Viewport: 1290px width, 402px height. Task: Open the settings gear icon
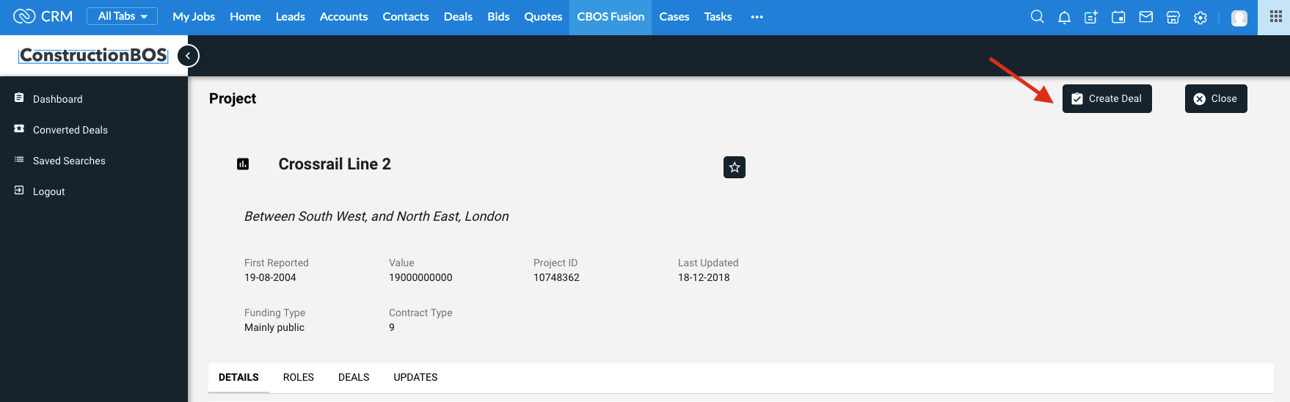[x=1200, y=18]
